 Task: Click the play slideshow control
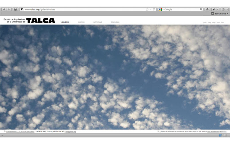[209, 22]
